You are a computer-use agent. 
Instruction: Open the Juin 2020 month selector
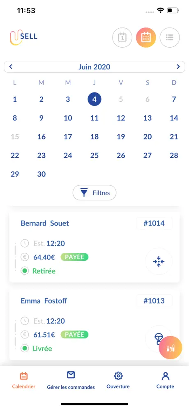point(94,67)
